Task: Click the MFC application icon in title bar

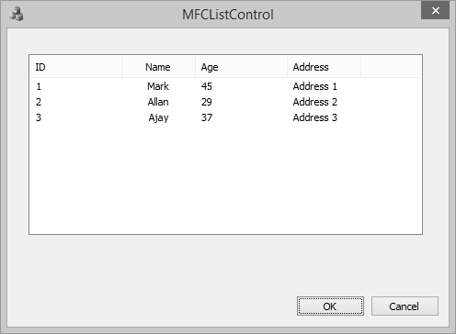Action: [x=17, y=14]
